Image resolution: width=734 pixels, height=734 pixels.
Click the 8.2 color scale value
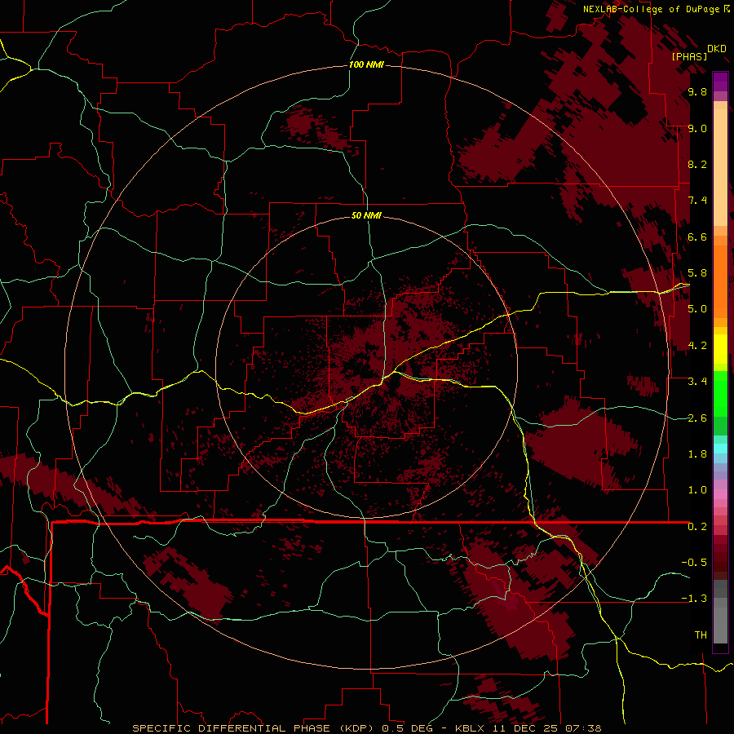tap(697, 164)
